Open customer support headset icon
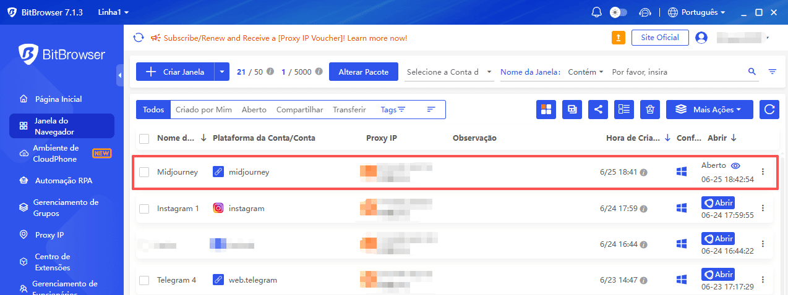This screenshot has height=295, width=788. [x=645, y=12]
